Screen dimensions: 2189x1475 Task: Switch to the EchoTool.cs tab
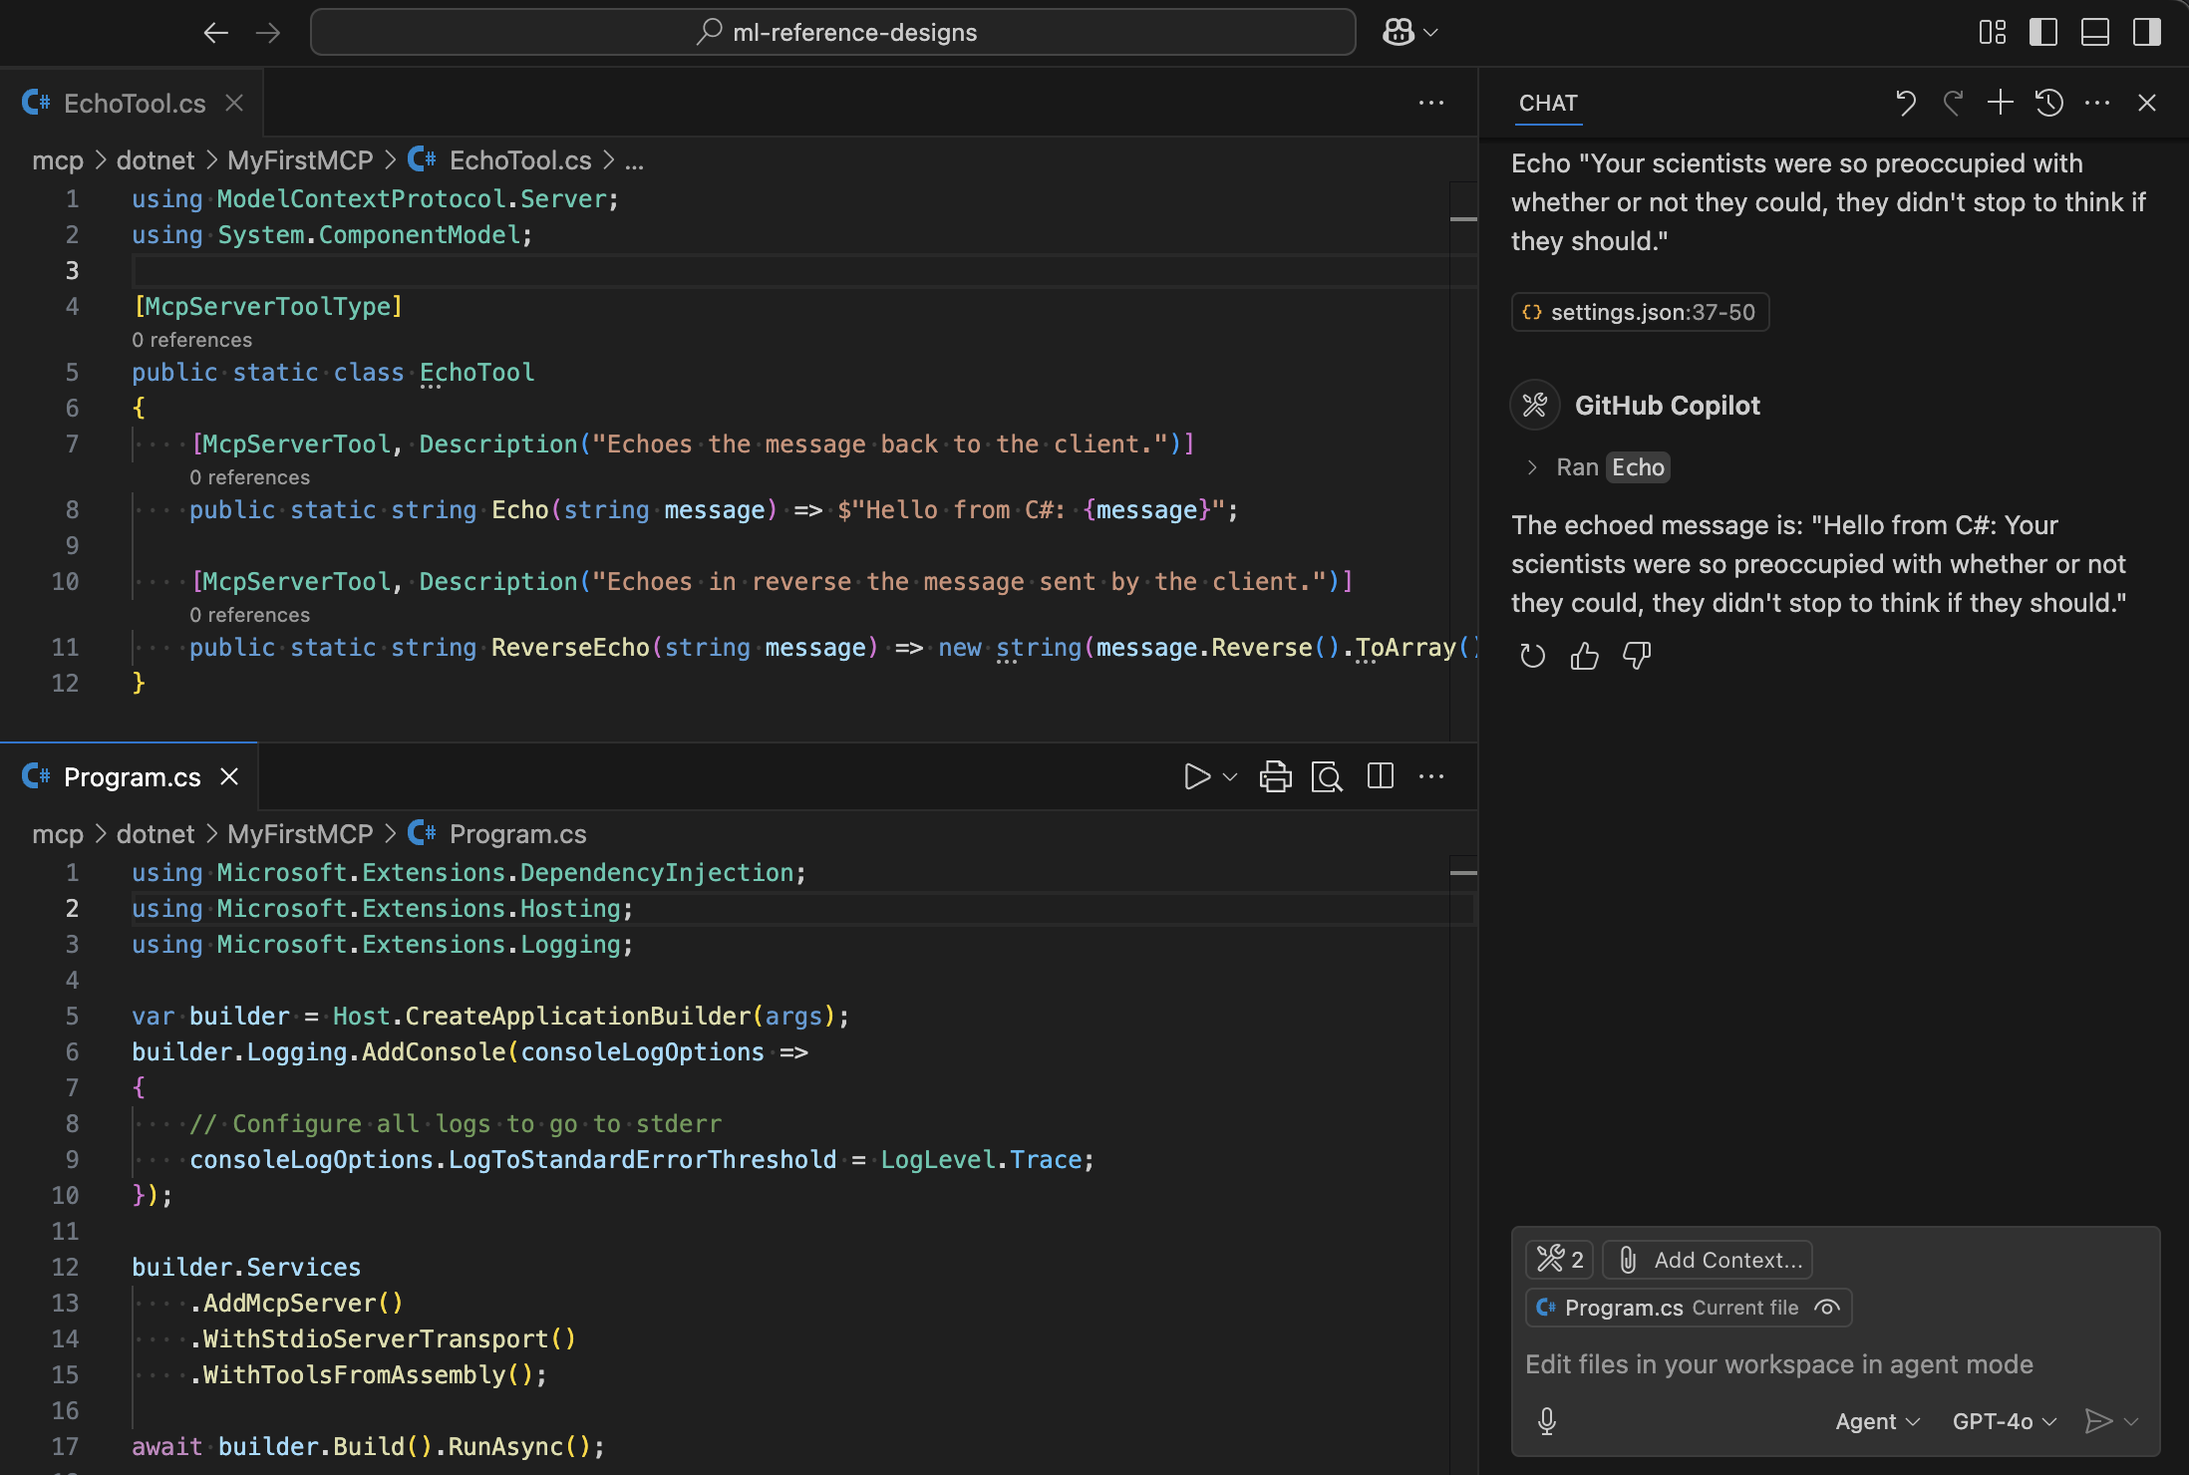pos(134,103)
